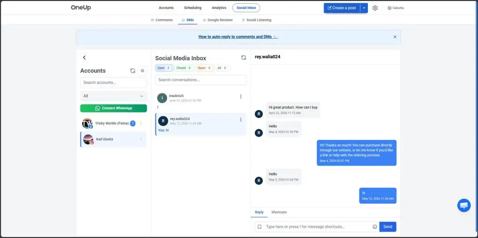Open the emoji picker

(x=375, y=227)
